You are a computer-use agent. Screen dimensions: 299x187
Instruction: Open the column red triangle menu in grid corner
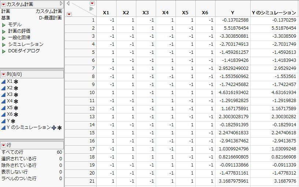click(92, 3)
